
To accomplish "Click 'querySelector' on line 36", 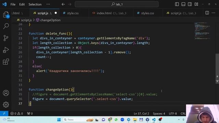I will [x=79, y=99].
